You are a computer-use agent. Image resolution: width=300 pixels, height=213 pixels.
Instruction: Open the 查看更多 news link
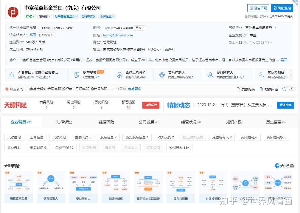[x=134, y=89]
